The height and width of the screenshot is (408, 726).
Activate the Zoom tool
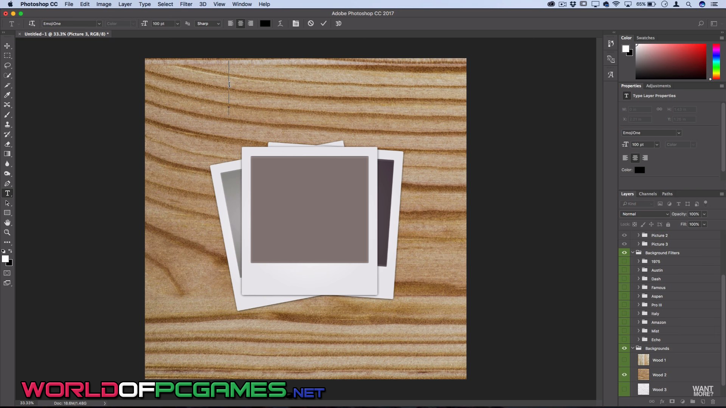point(7,233)
